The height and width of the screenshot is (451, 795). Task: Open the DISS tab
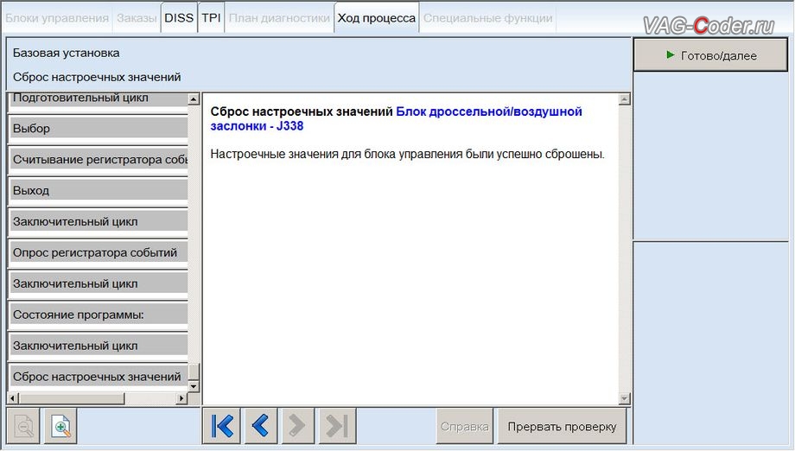[179, 18]
